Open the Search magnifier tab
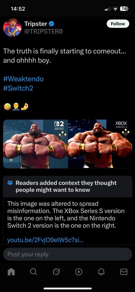This screenshot has height=292, width=135. tap(34, 272)
